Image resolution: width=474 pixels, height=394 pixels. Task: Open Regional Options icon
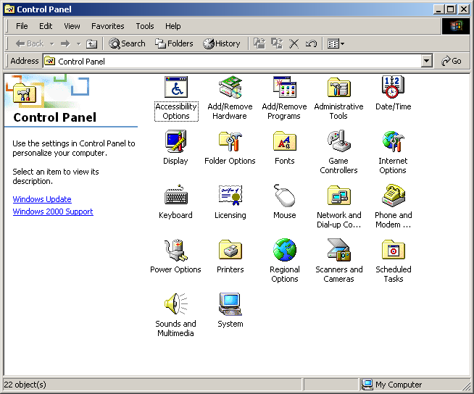pos(284,250)
